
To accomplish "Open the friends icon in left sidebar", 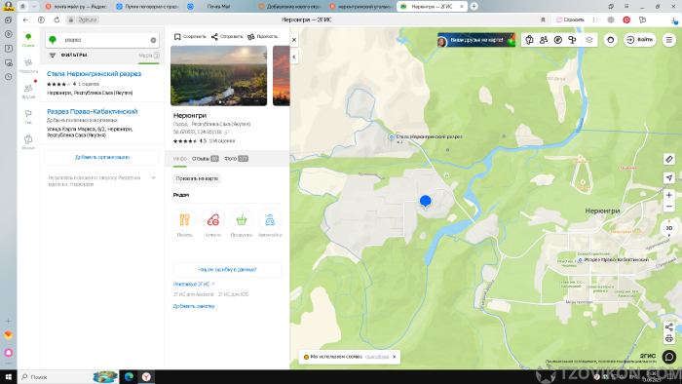I will click(x=28, y=91).
